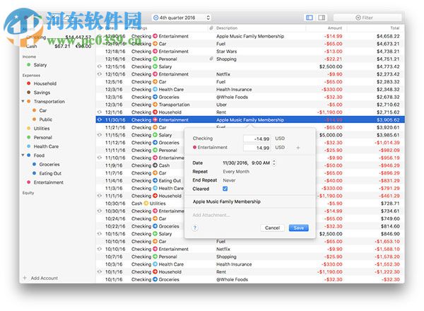Add another split line with plus icon
Viewport: 424px width, 311px height.
tap(298, 148)
